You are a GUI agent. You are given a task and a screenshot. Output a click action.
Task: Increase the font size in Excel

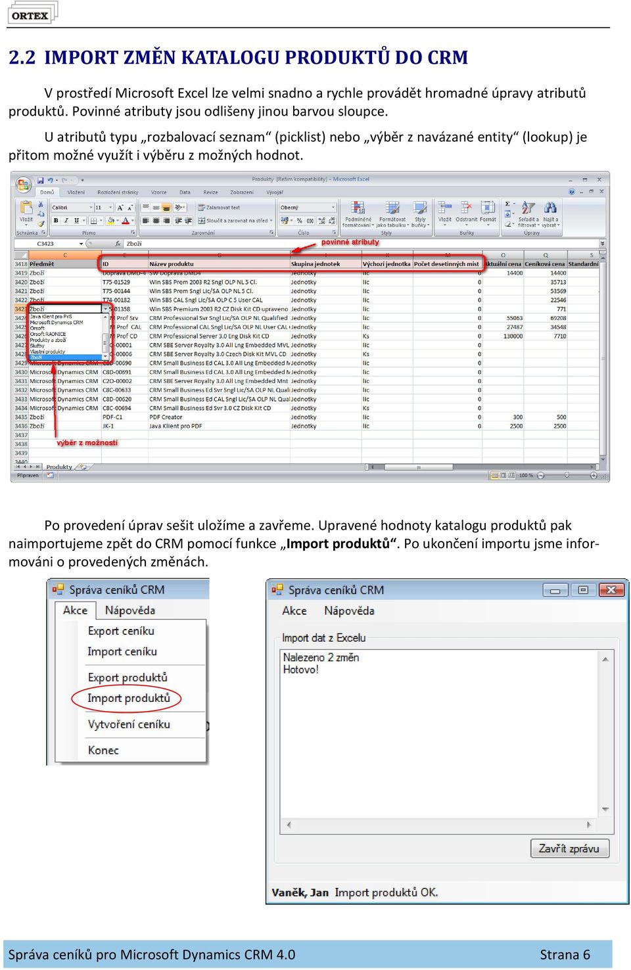pyautogui.click(x=120, y=207)
